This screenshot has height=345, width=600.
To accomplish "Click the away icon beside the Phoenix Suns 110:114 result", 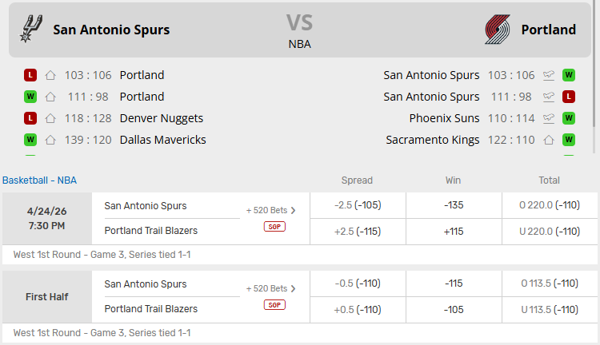I will (549, 118).
